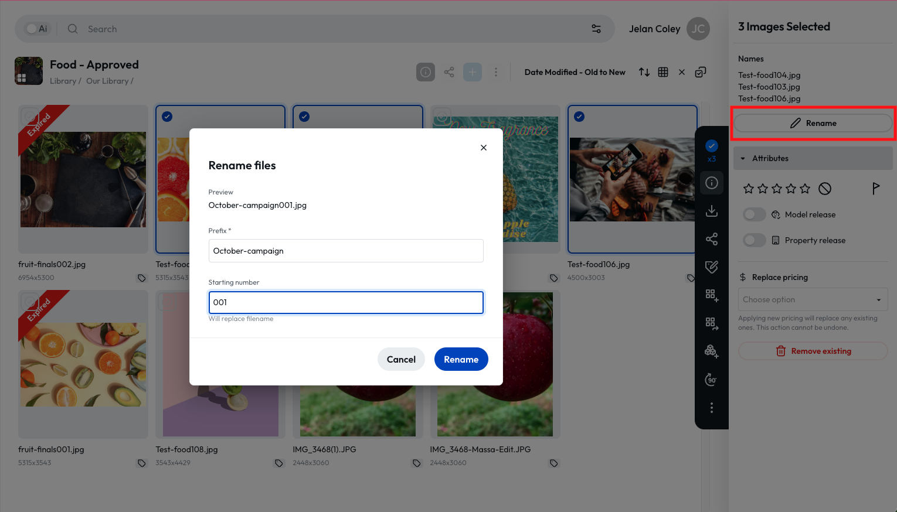The image size is (897, 512).
Task: Click the IMG_3468-Massa-Edit.JPG file name
Action: pos(480,449)
